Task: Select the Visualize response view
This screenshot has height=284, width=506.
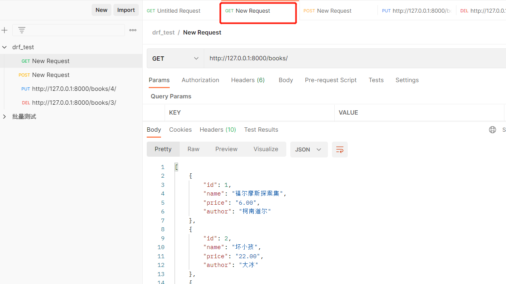Action: (x=266, y=149)
